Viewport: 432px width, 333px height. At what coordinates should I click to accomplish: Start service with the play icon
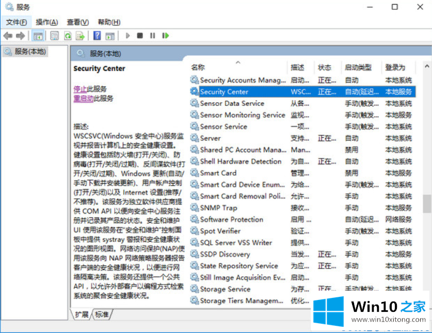point(127,36)
